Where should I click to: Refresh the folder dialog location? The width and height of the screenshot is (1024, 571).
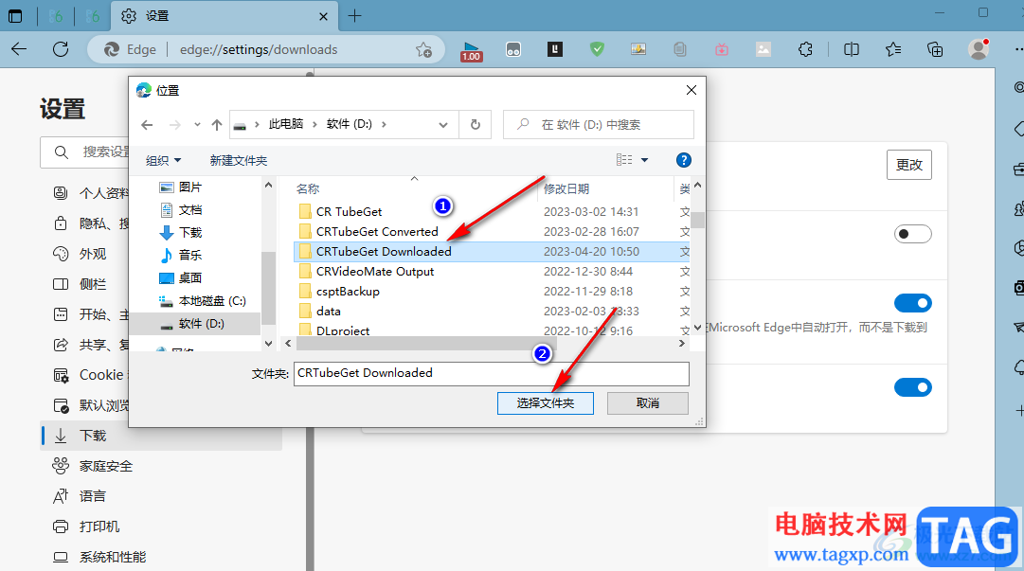(476, 125)
